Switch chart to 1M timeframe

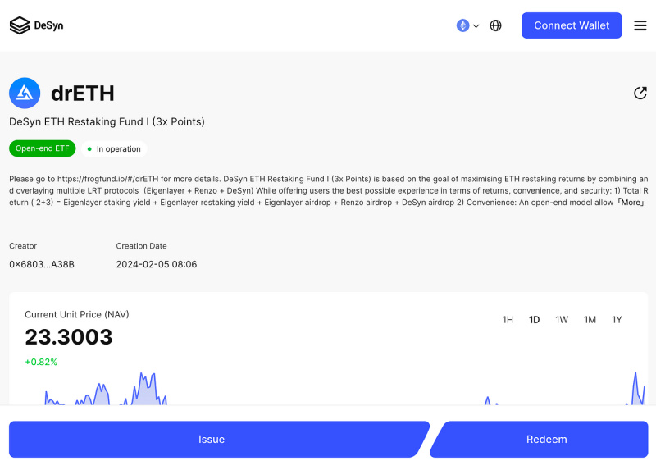[590, 320]
